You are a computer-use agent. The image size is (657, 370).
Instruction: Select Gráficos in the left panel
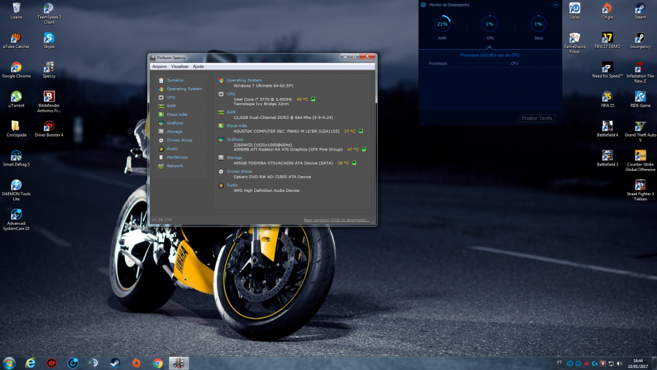pyautogui.click(x=175, y=123)
